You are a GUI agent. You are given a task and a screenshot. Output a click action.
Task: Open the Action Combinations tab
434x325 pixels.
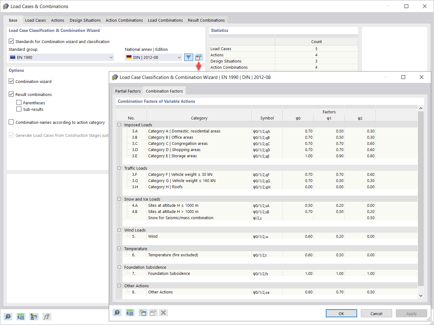point(124,20)
